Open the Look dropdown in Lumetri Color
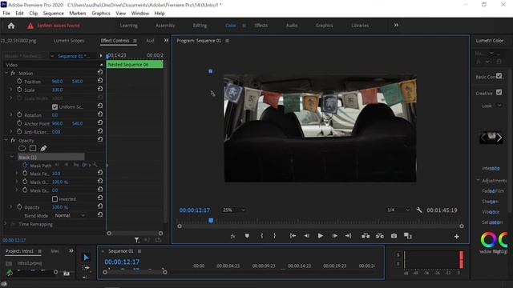The image size is (513, 288). tap(499, 106)
